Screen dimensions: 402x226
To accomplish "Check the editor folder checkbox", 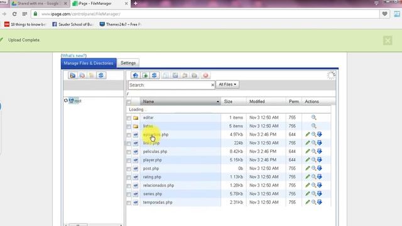I will (129, 118).
